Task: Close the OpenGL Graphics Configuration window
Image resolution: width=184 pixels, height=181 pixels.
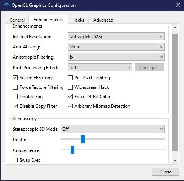Action: [178, 5]
